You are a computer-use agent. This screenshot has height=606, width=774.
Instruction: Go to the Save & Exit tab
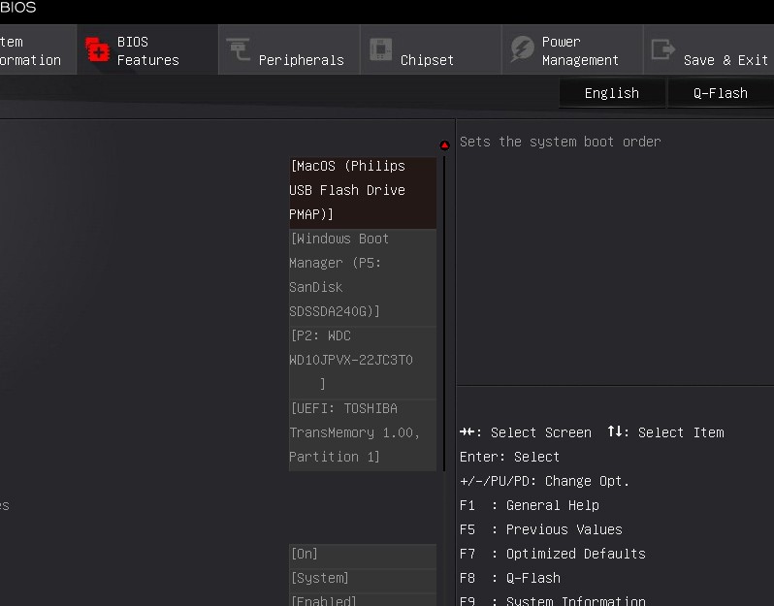725,60
